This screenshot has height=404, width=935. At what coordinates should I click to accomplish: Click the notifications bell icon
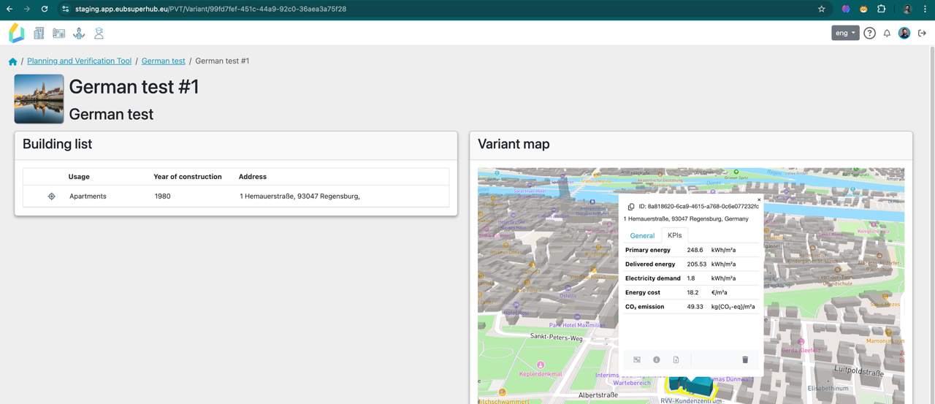[887, 33]
